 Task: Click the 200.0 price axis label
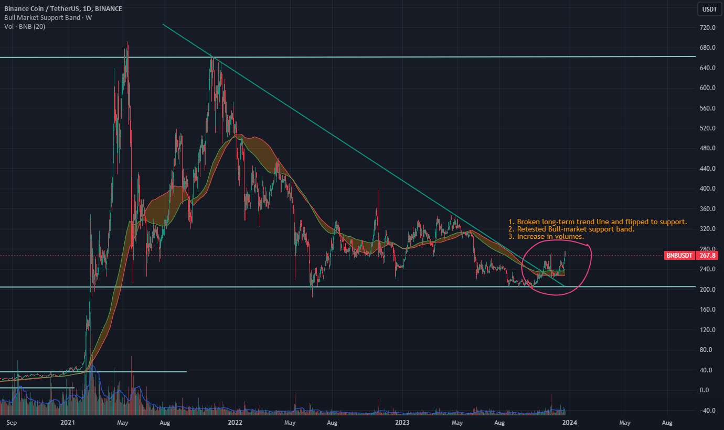[x=708, y=290]
